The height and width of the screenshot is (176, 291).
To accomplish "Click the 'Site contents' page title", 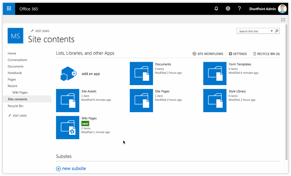I will click(x=51, y=39).
